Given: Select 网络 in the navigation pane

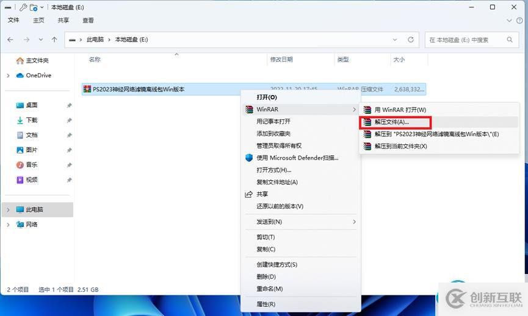Looking at the screenshot, I should coord(27,224).
